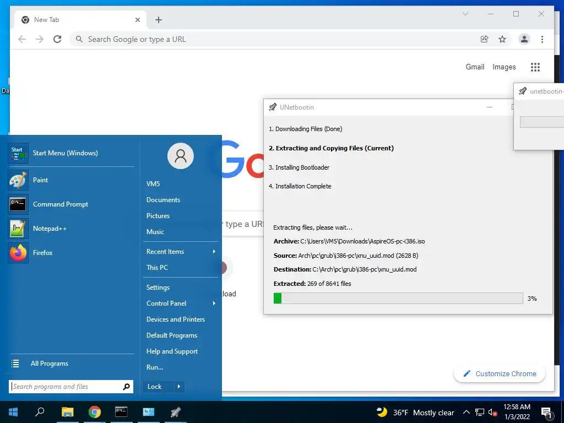The image size is (564, 423).
Task: Show hidden system tray icons
Action: (x=466, y=412)
